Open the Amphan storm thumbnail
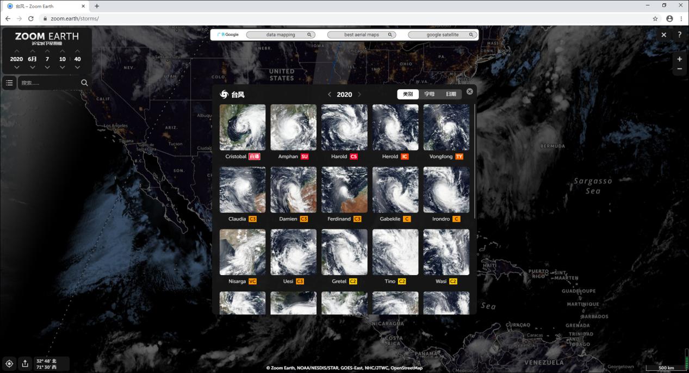 coord(293,127)
